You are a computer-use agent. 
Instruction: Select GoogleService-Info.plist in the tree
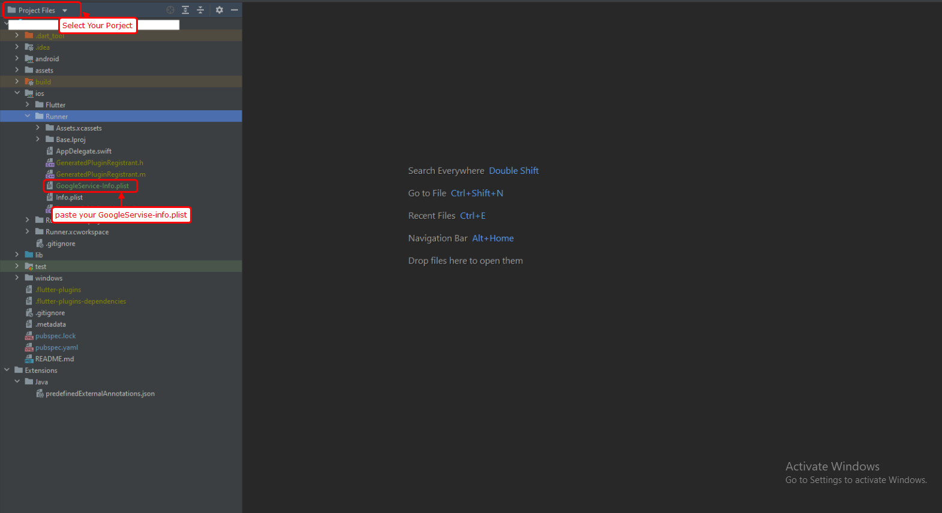92,186
